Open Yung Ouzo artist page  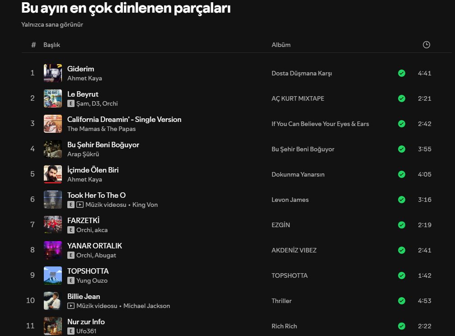click(x=92, y=280)
